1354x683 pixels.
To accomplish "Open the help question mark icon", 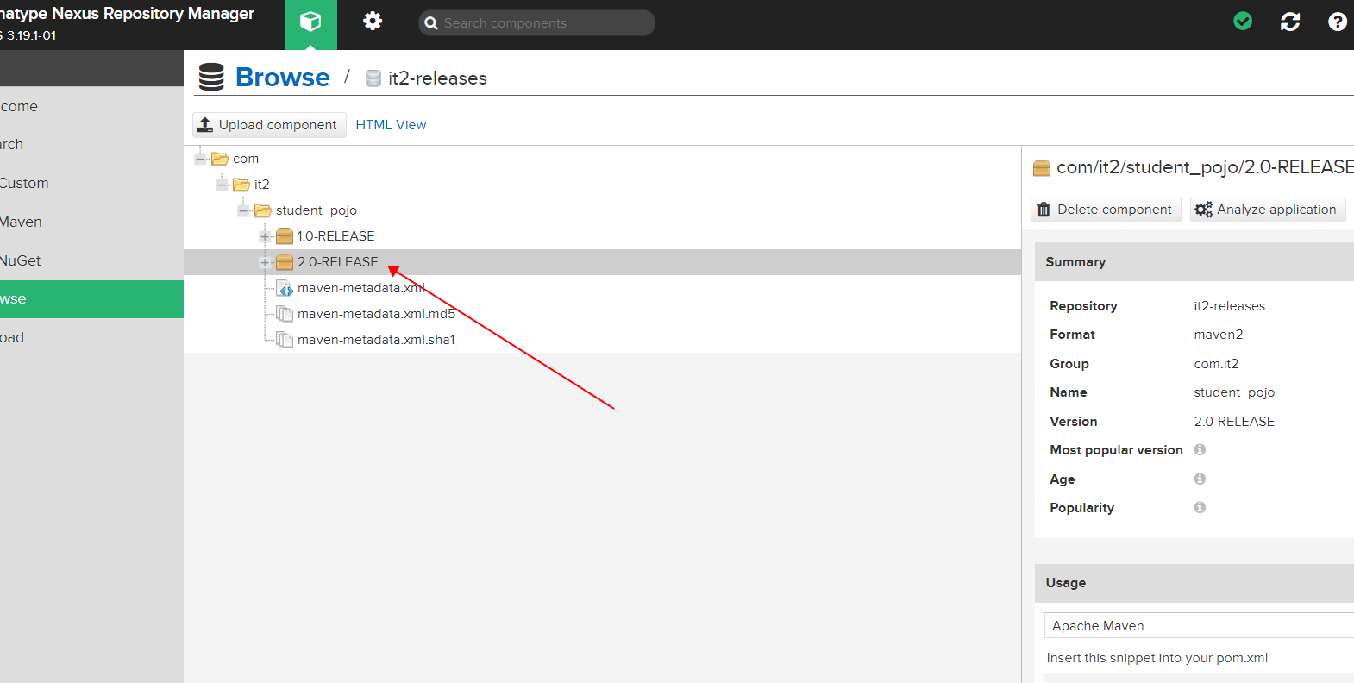I will pos(1337,22).
